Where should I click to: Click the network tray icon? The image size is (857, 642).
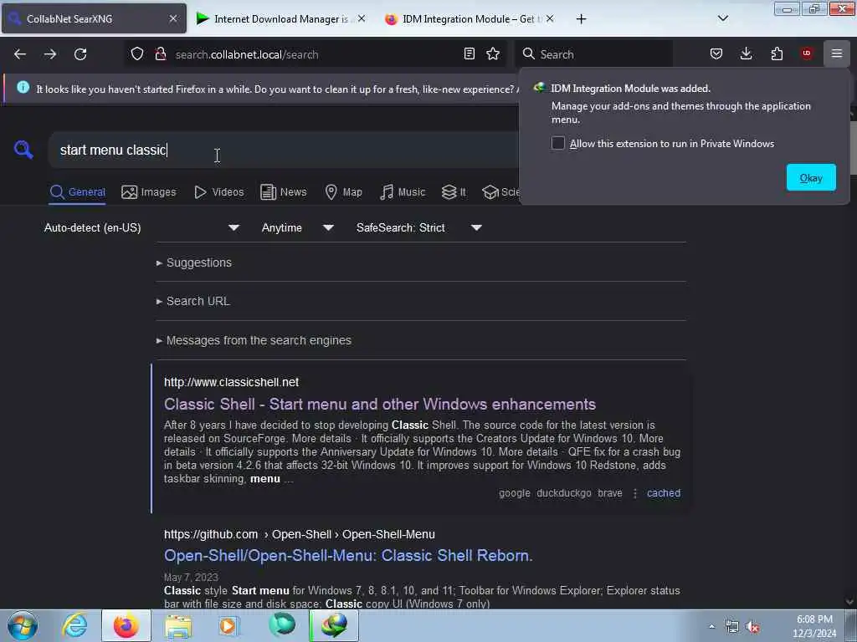click(x=731, y=627)
